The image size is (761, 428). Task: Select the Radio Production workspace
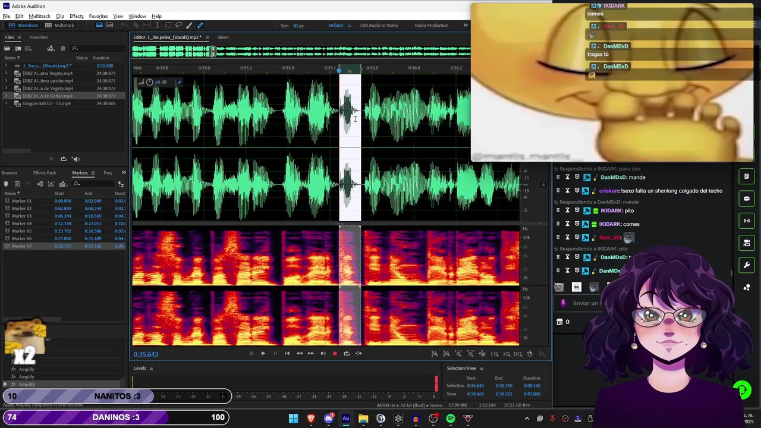click(432, 26)
